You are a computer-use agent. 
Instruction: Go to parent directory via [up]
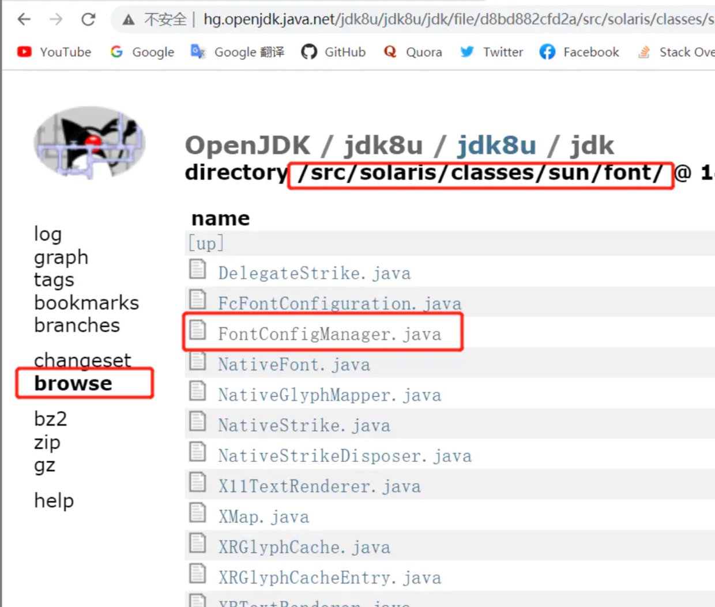tap(206, 243)
